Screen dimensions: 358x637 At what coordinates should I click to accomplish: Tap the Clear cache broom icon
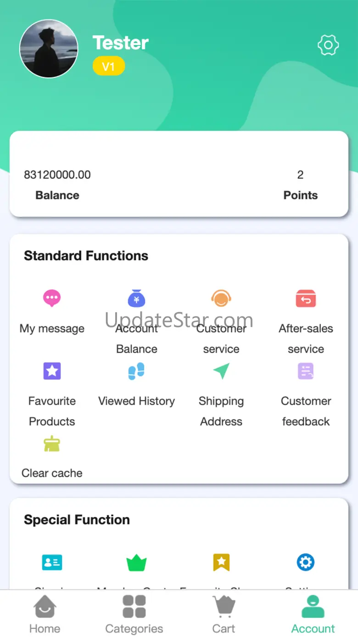pos(52,444)
